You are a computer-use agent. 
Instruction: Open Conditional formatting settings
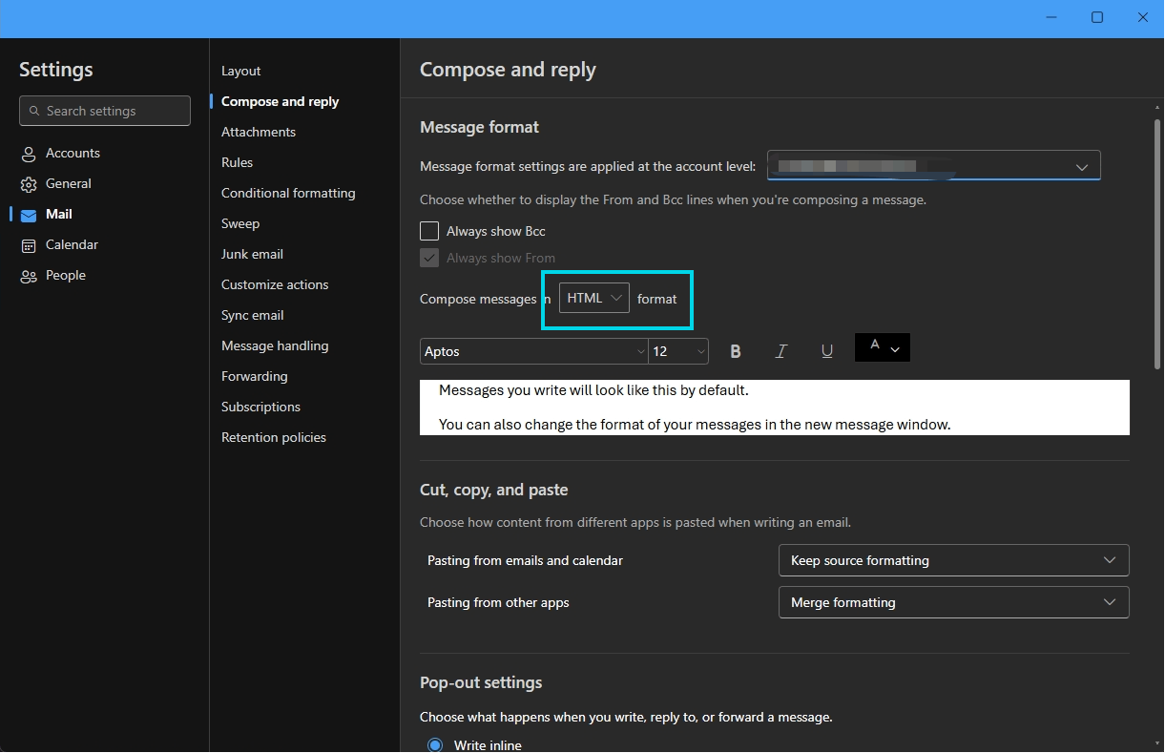point(288,193)
